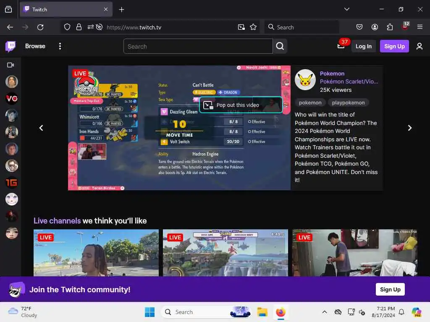Open the anime-face channel avatar in sidebar
This screenshot has width=430, height=322.
click(x=12, y=199)
